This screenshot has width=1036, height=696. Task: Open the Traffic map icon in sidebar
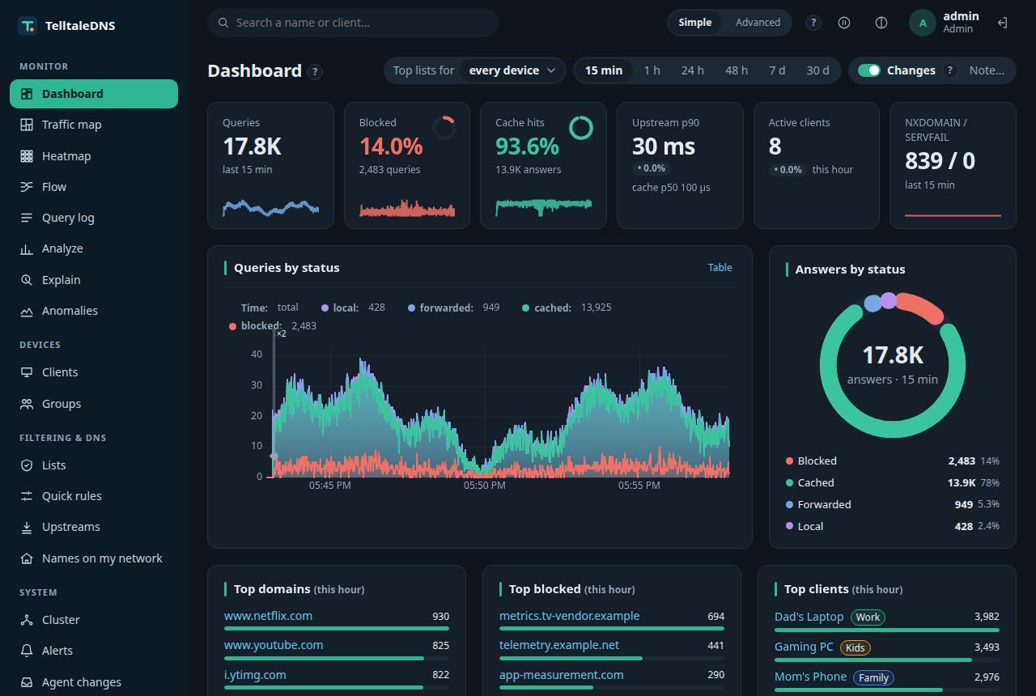pyautogui.click(x=27, y=125)
